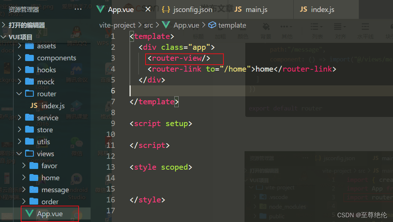The width and height of the screenshot is (393, 222).
Task: Collapse the VUE项目 section
Action: (4, 37)
